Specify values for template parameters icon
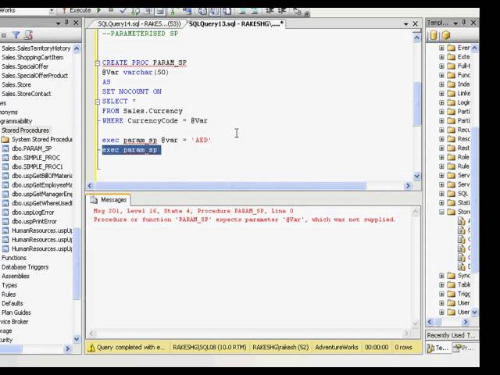This screenshot has width=500, height=375. pos(297,11)
